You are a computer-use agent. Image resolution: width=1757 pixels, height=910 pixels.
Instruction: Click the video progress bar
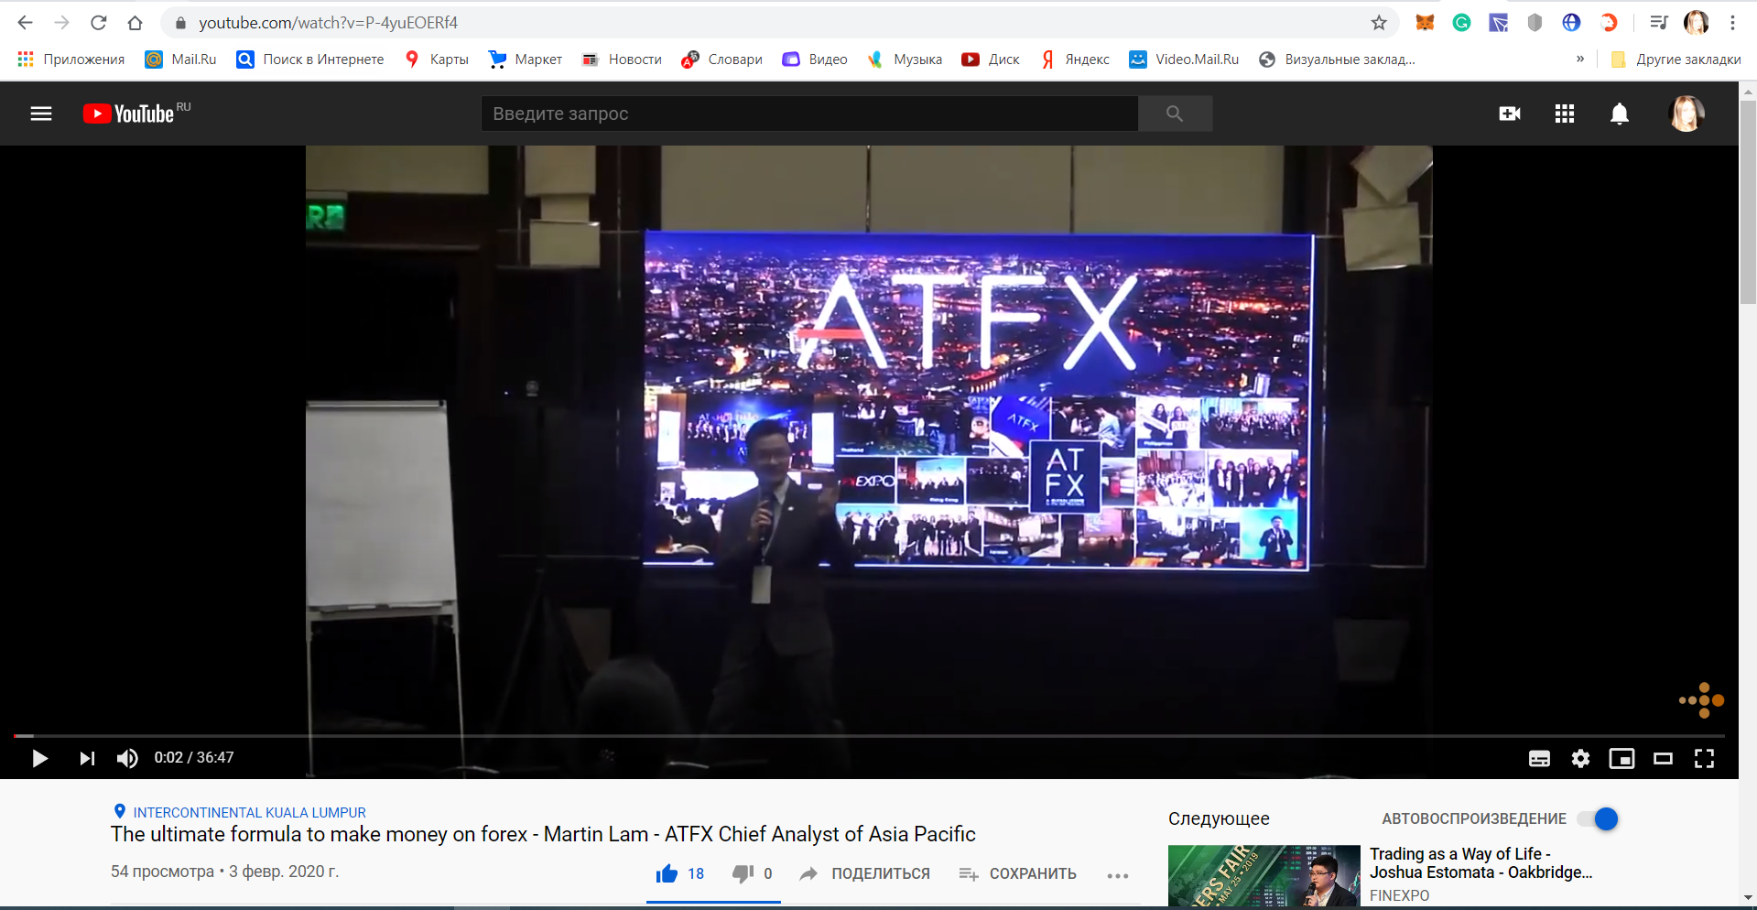(869, 735)
